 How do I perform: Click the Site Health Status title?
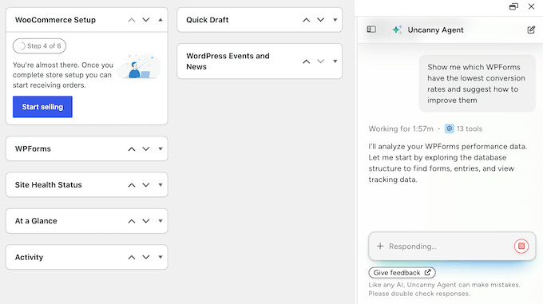49,185
